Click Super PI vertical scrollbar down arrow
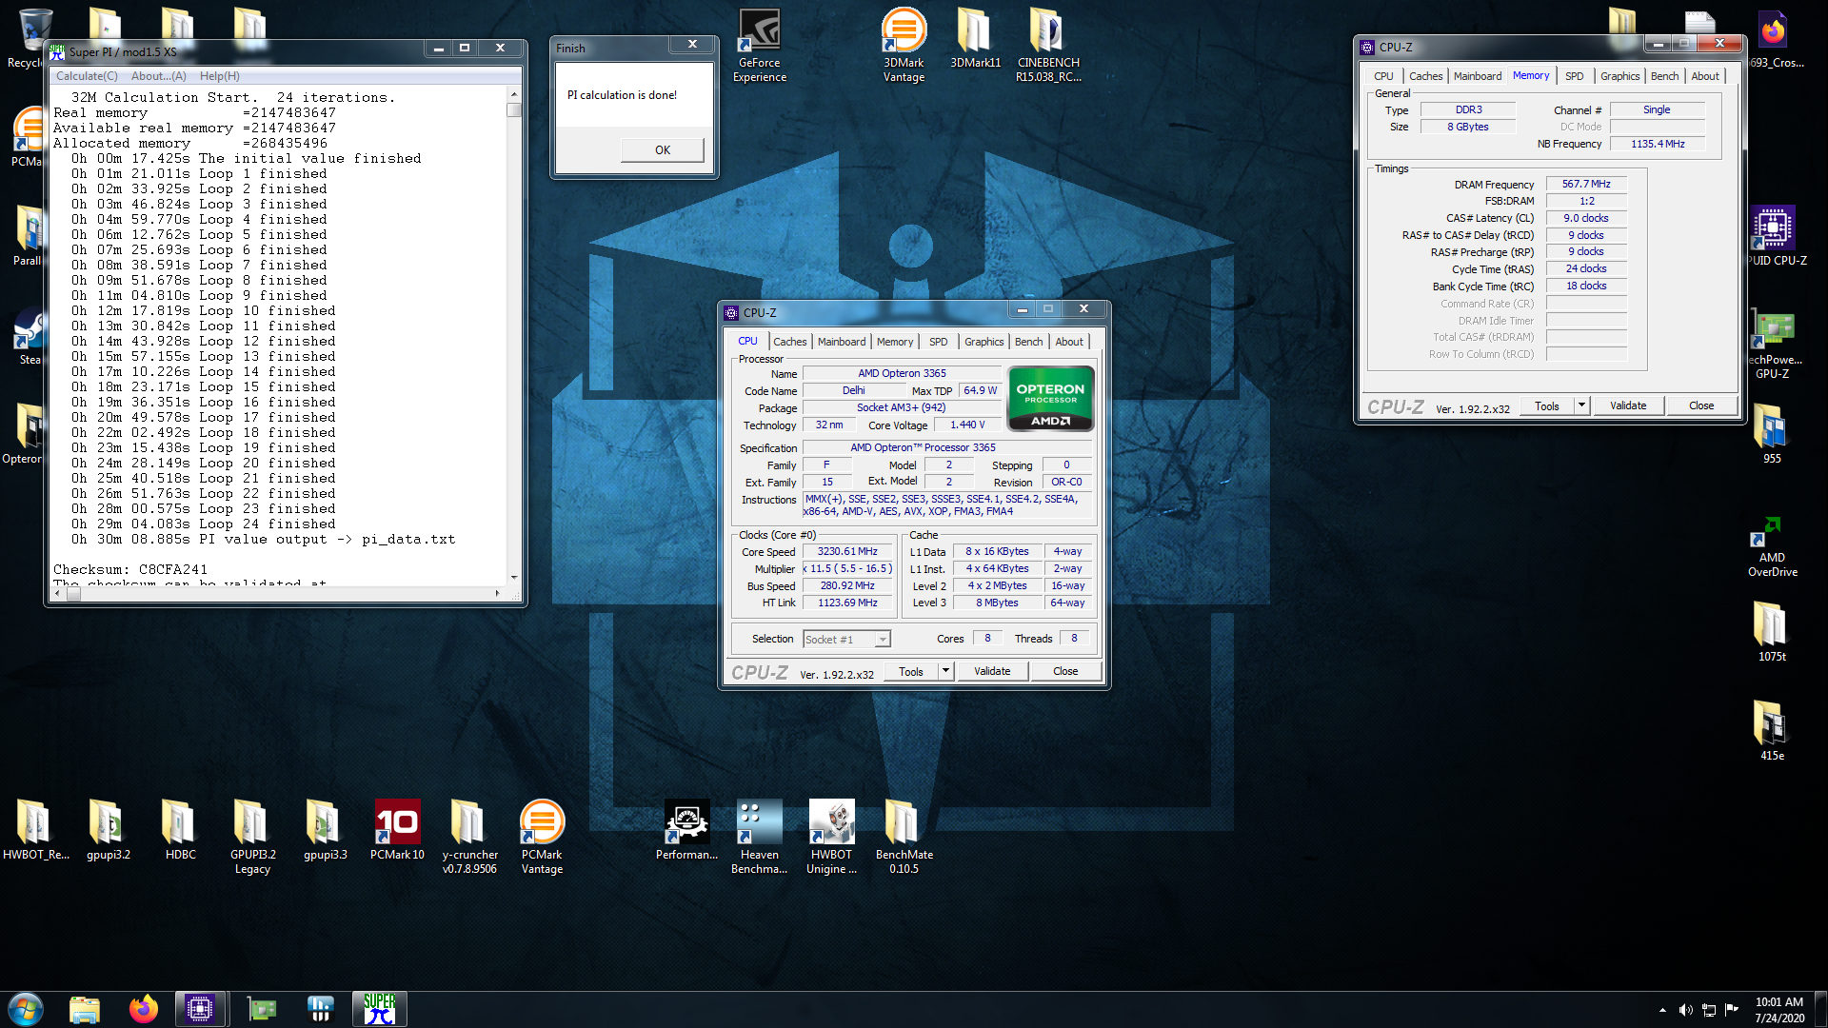The height and width of the screenshot is (1028, 1828). (514, 577)
